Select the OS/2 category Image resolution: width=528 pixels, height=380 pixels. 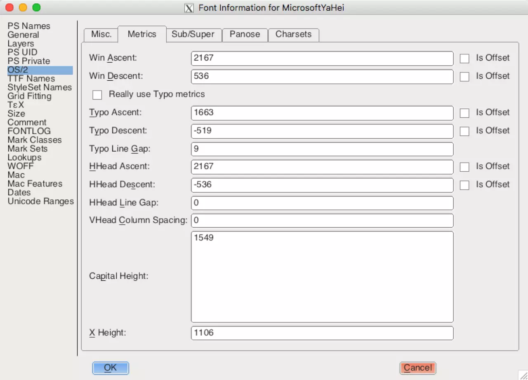click(40, 70)
